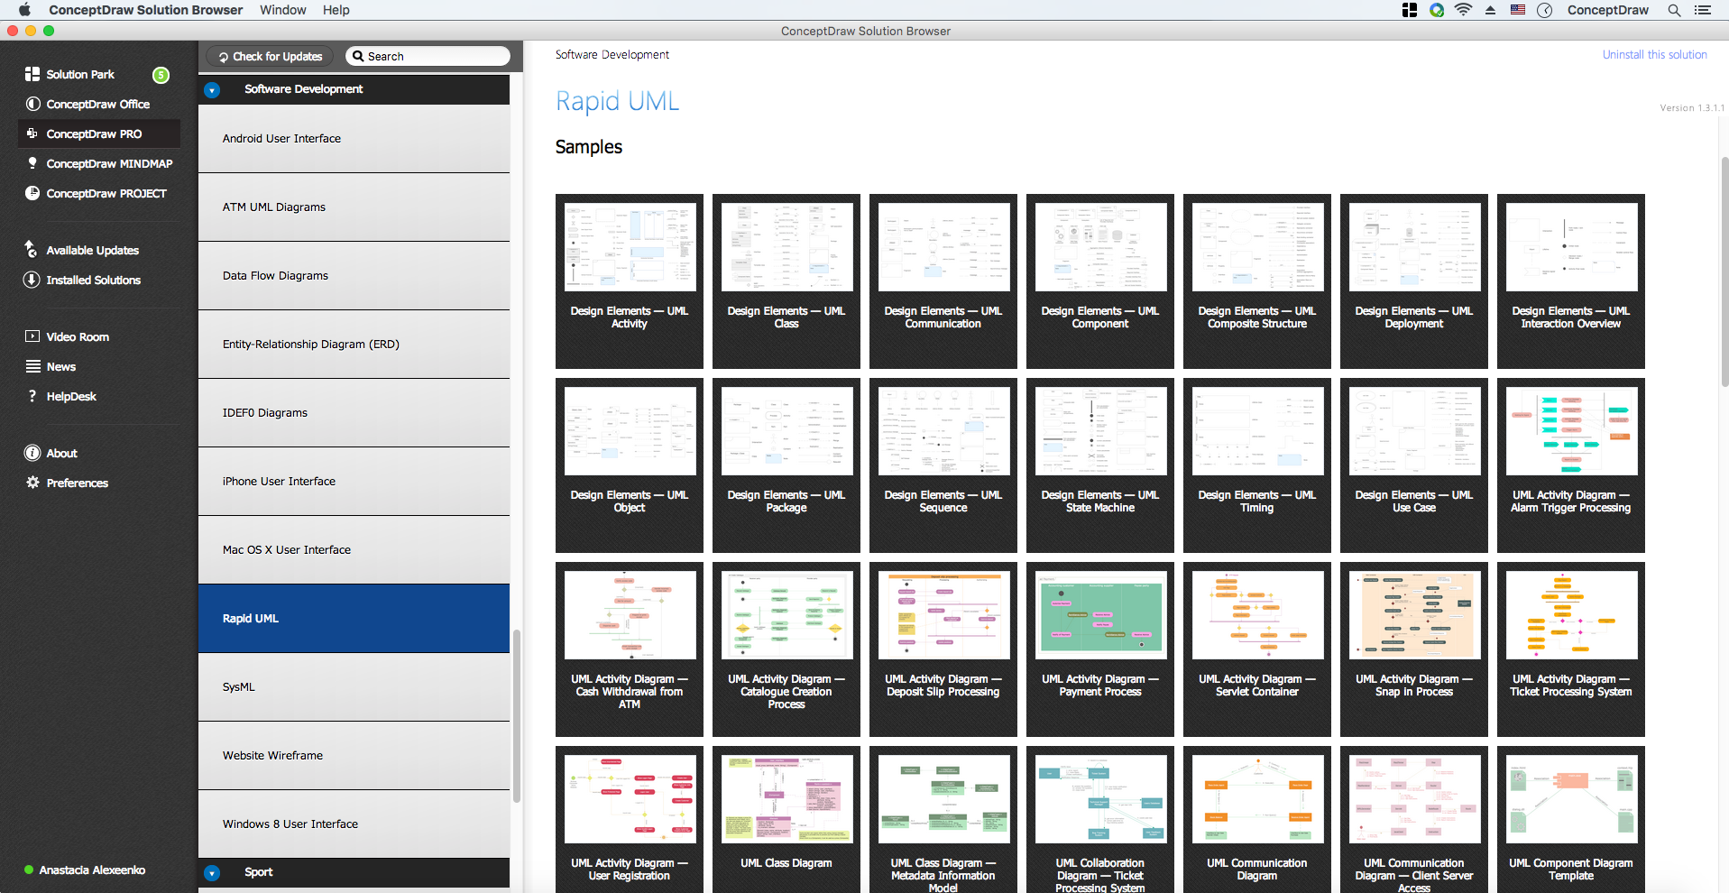Click the blue-green circular menu bar icon
This screenshot has width=1729, height=893.
pos(1437,10)
